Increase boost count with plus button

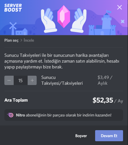tap(32, 80)
